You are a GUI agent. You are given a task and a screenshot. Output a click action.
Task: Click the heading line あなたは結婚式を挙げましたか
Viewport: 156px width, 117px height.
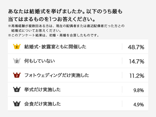[65, 12]
